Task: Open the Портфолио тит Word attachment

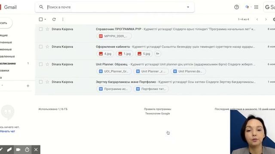Action: click(x=151, y=89)
